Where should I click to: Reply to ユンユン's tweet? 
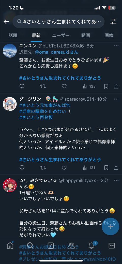coord(22,86)
